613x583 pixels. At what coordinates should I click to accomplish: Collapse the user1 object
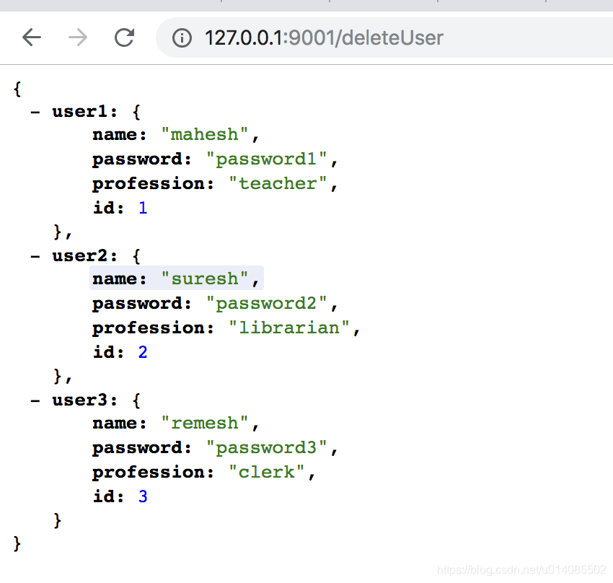pyautogui.click(x=35, y=113)
